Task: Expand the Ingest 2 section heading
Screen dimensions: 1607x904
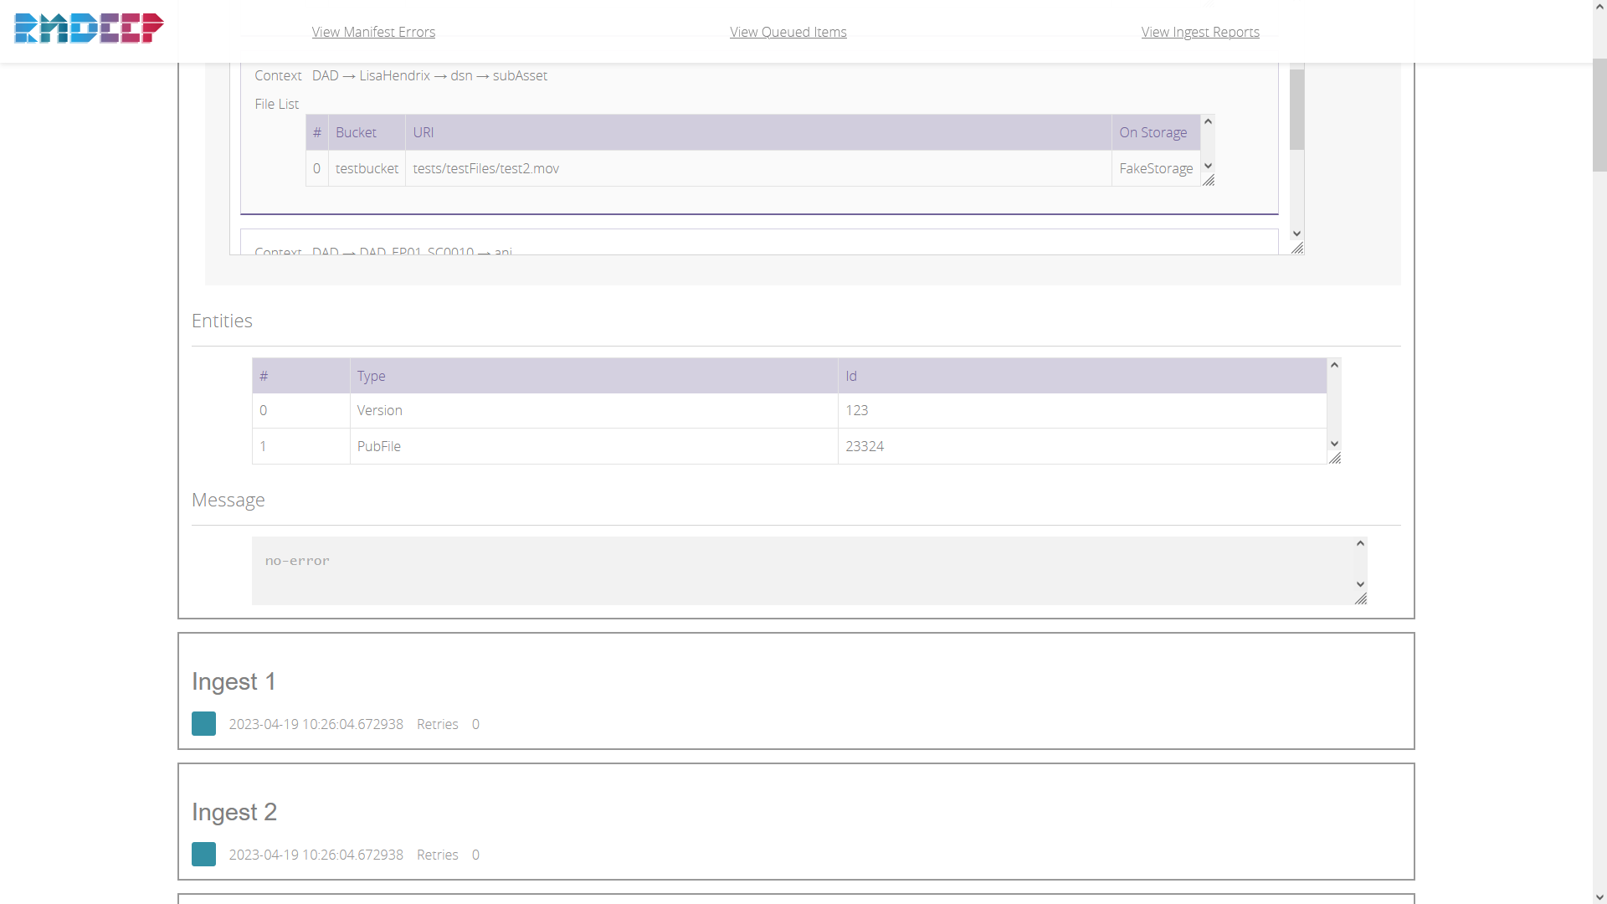Action: pos(234,812)
